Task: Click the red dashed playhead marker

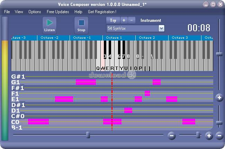Action: pyautogui.click(x=112, y=102)
